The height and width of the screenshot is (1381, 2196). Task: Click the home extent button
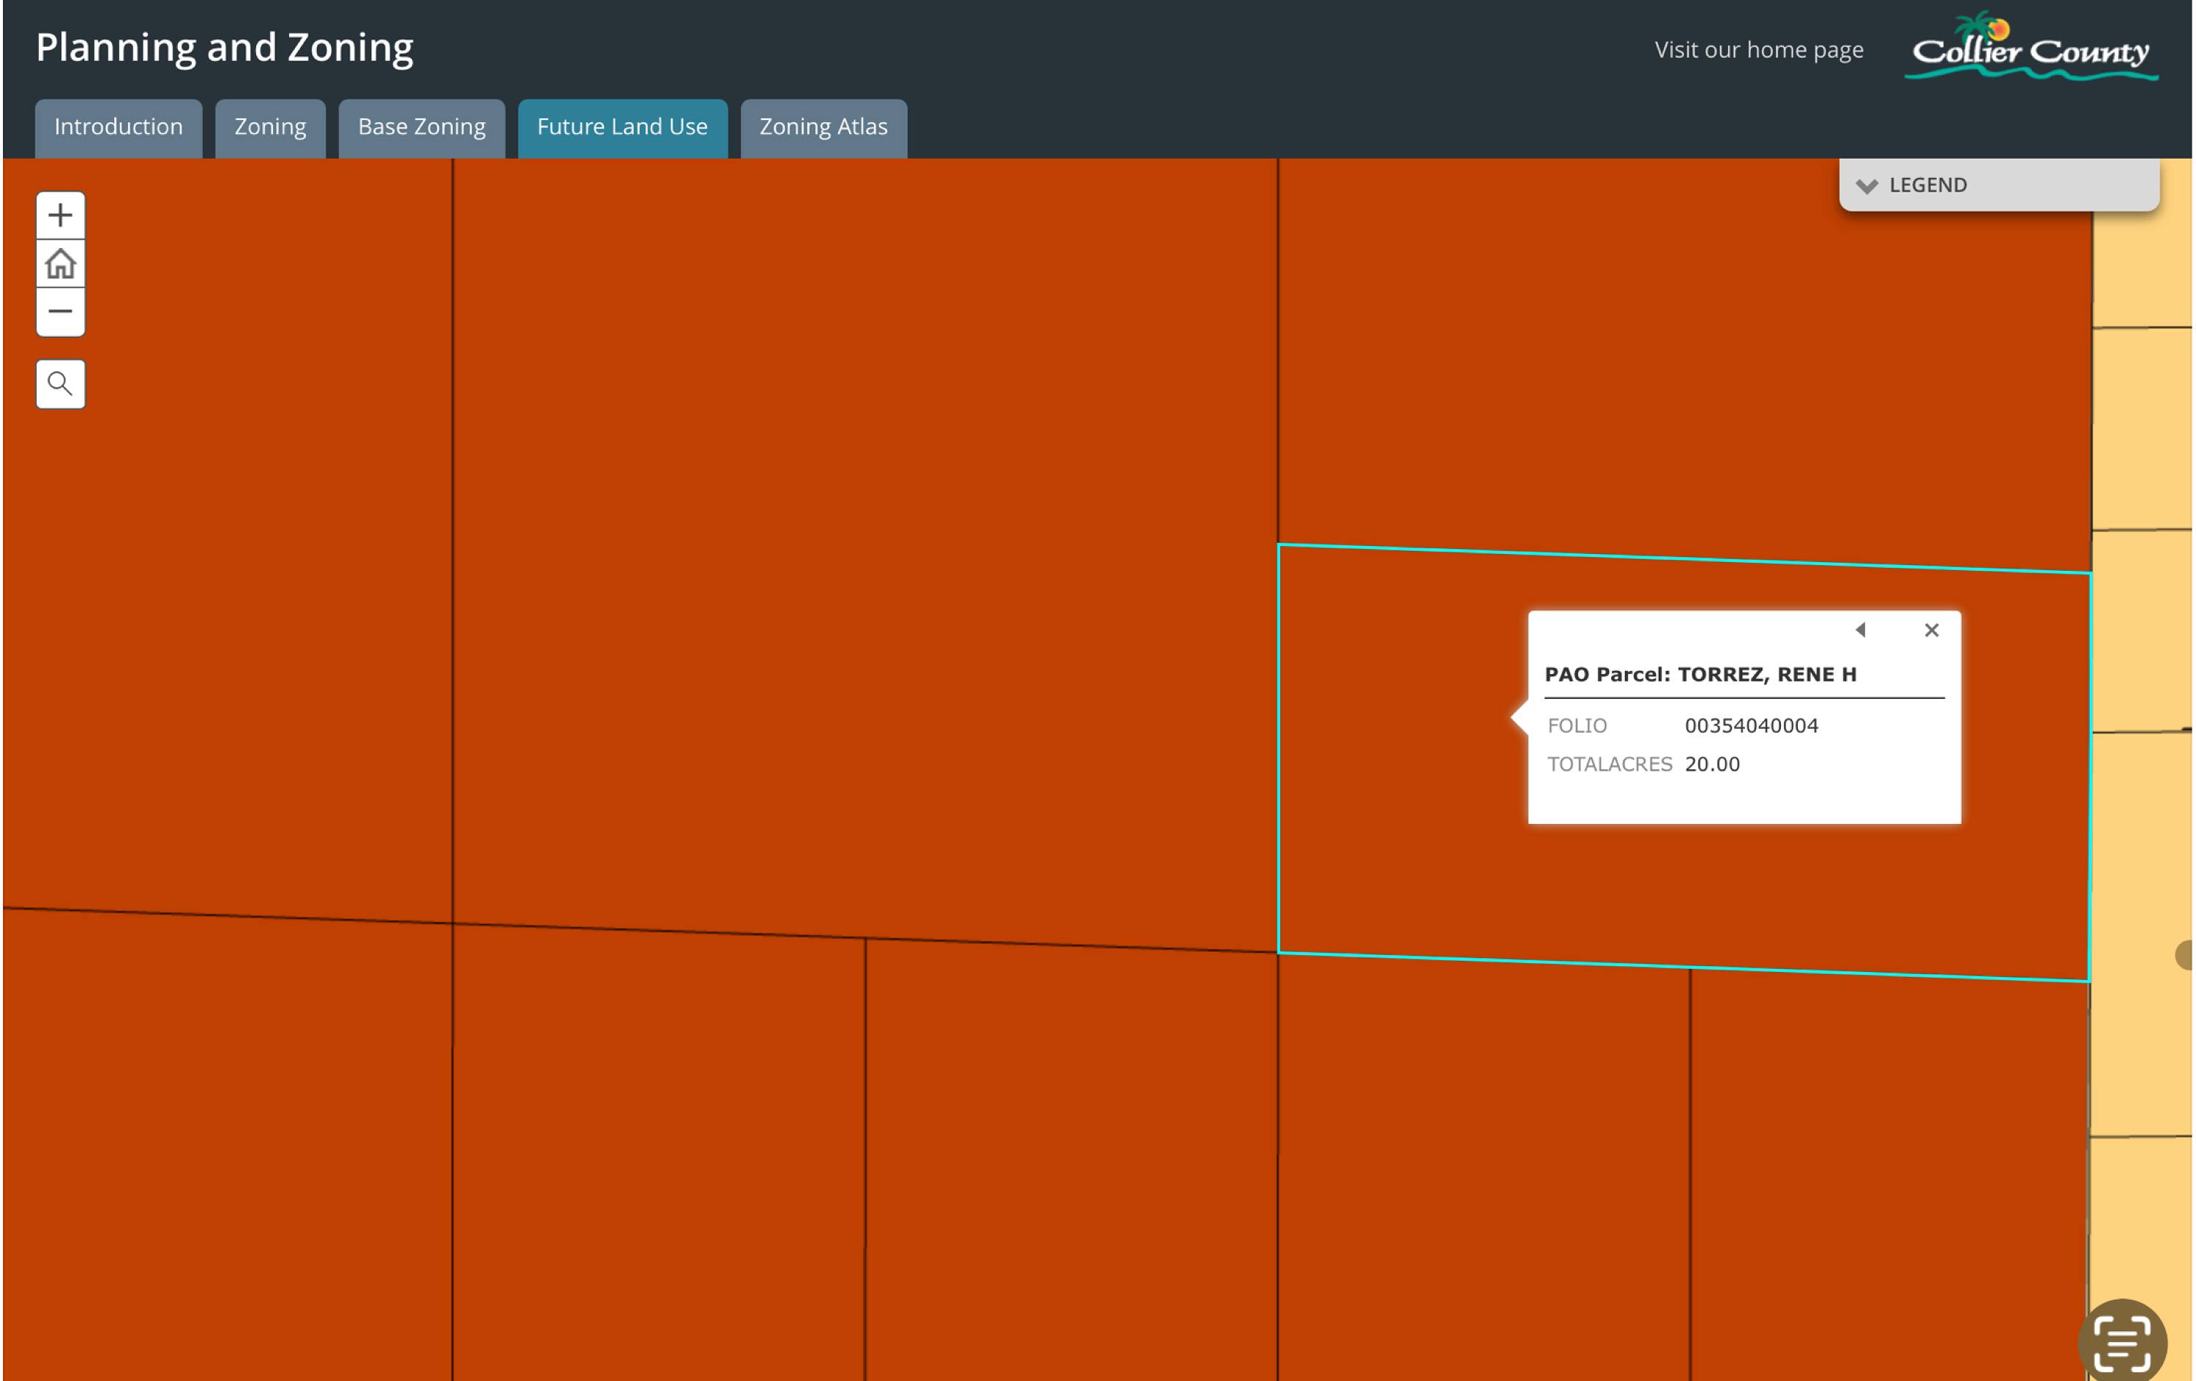(60, 263)
